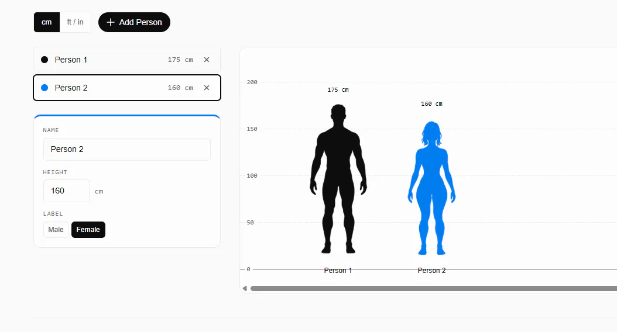
Task: Click the NAME field heading
Action: coord(51,130)
